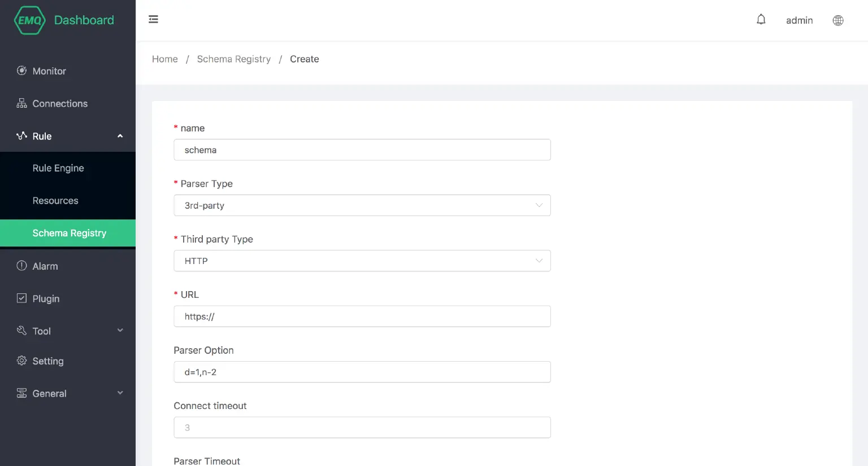868x466 pixels.
Task: Open the Parser Type dropdown
Action: 362,205
